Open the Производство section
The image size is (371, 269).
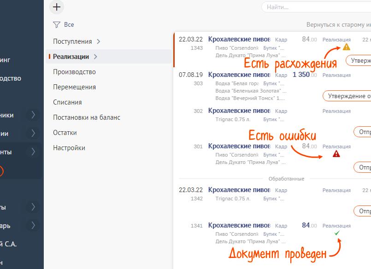point(74,72)
